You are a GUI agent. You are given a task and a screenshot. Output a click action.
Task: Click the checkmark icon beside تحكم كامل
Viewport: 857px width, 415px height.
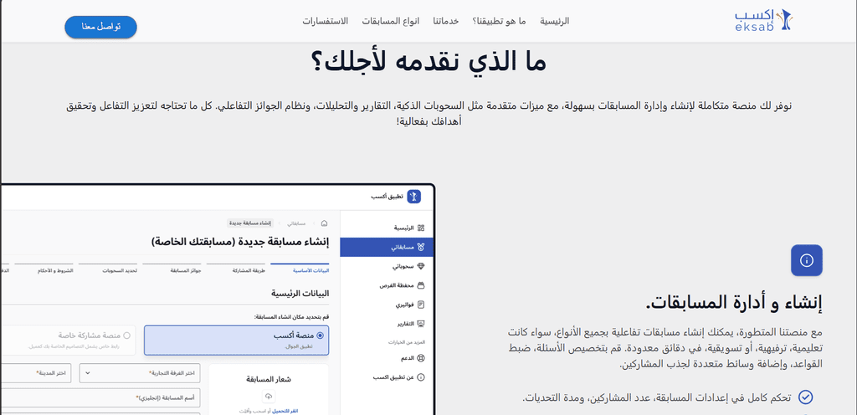pos(806,397)
